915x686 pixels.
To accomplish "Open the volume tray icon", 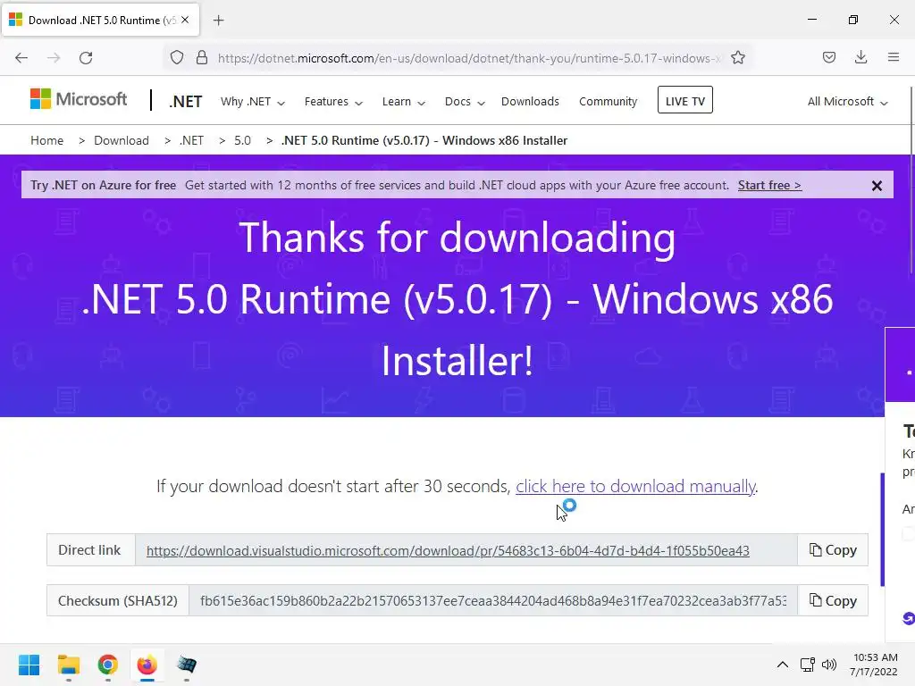I will tap(828, 665).
